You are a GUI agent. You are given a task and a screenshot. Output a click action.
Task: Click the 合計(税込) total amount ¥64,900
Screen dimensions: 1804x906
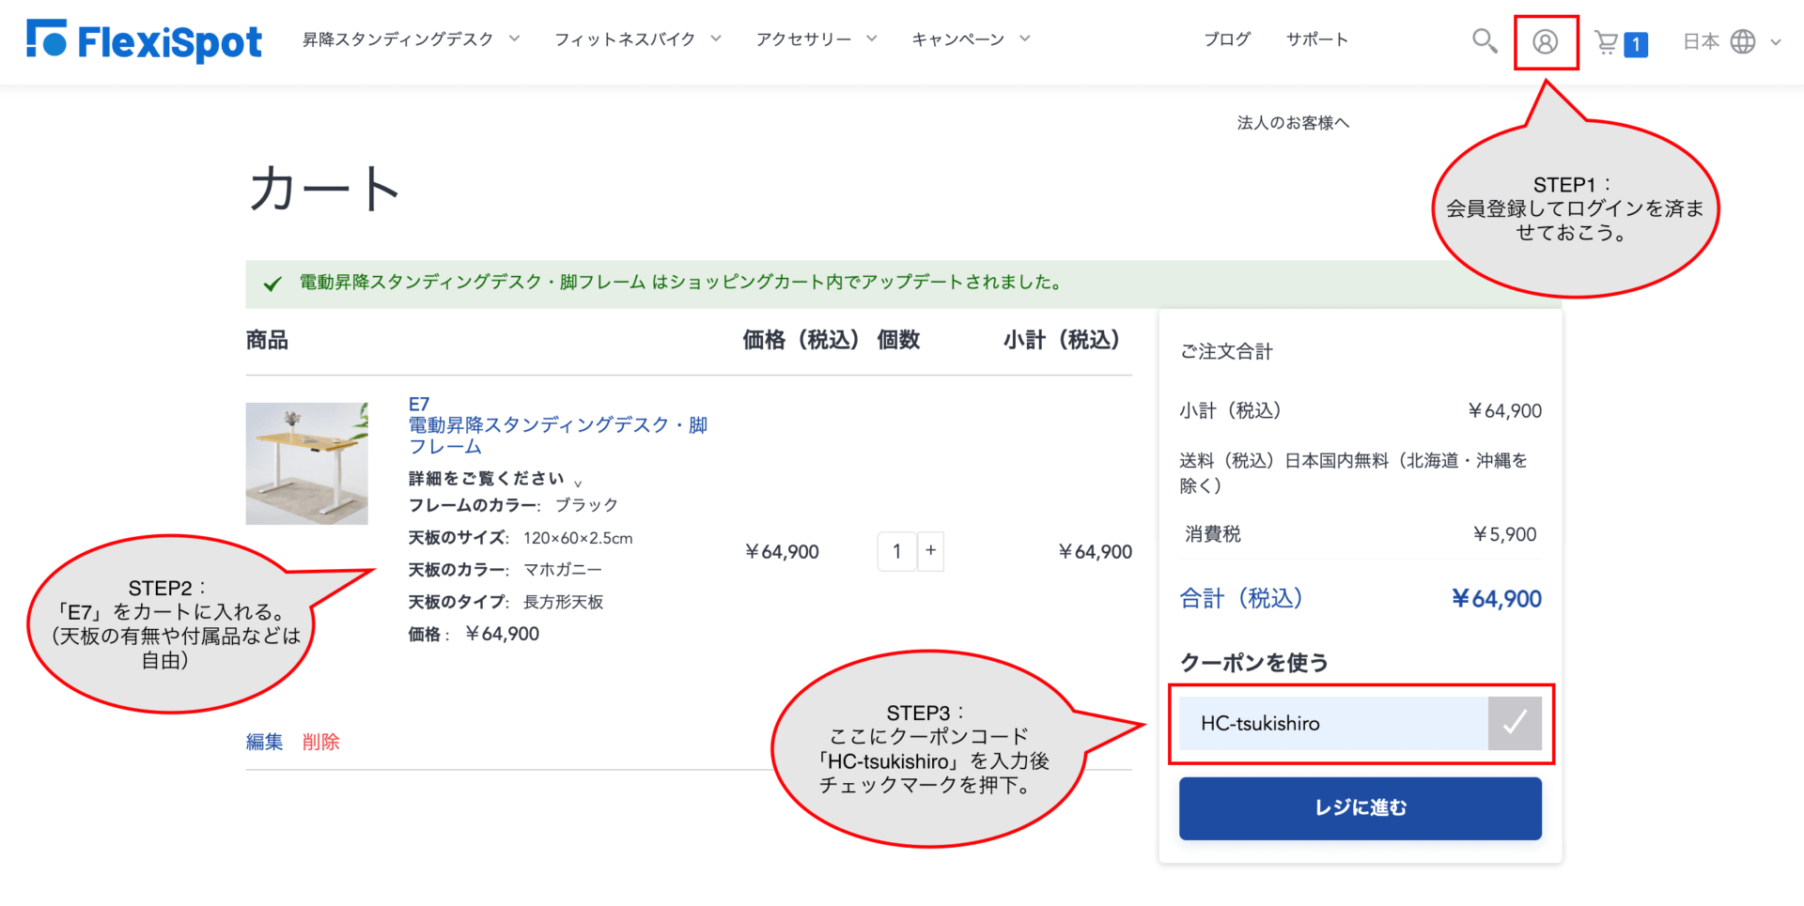[x=1497, y=599]
